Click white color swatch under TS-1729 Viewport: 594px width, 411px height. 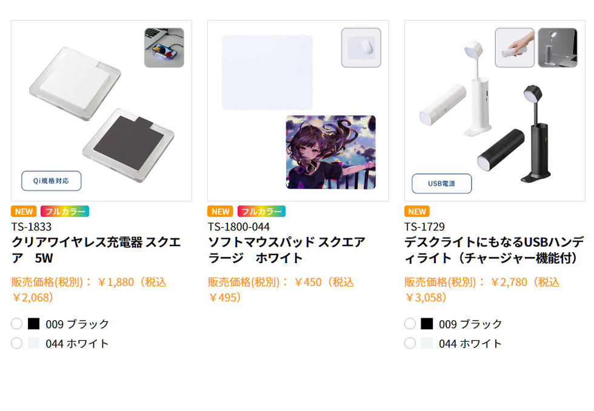427,343
